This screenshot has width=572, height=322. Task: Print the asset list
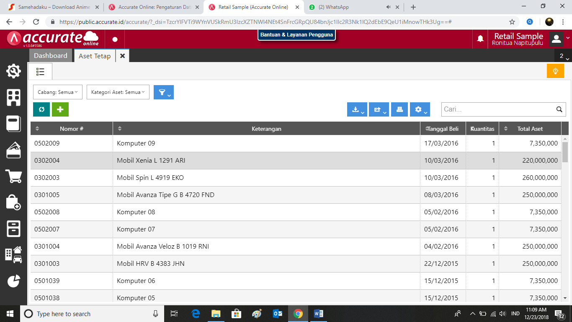399,109
